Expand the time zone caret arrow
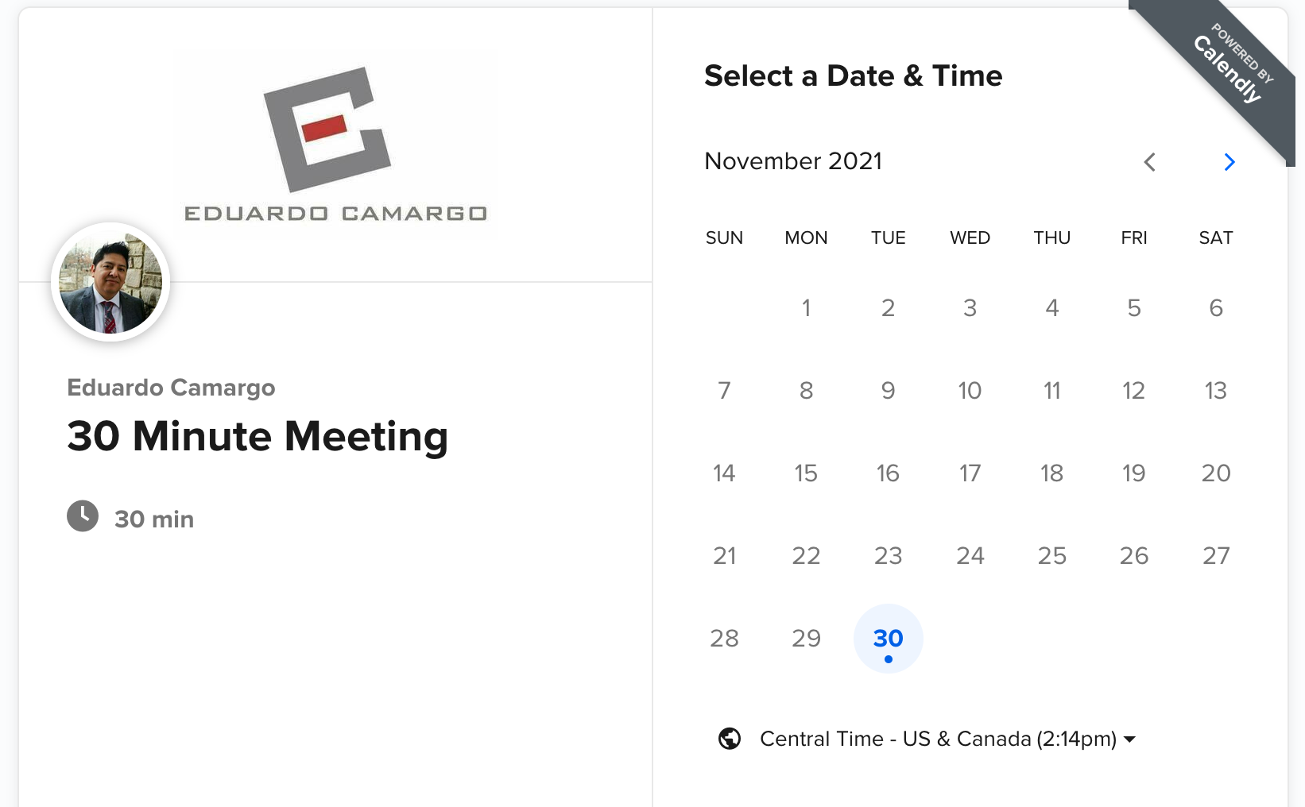Viewport: 1305px width, 807px height. tap(1130, 739)
